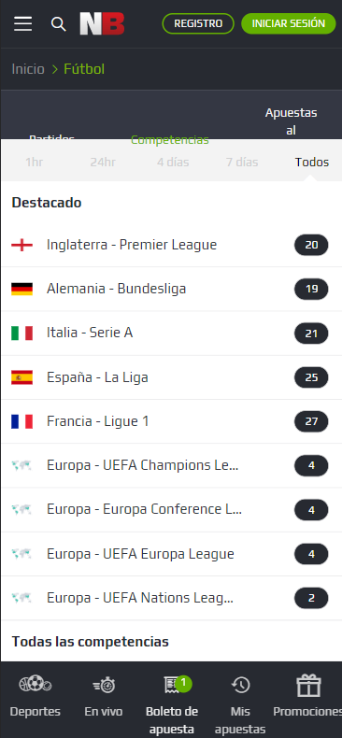Select the Todos time filter
The image size is (342, 738).
point(312,163)
